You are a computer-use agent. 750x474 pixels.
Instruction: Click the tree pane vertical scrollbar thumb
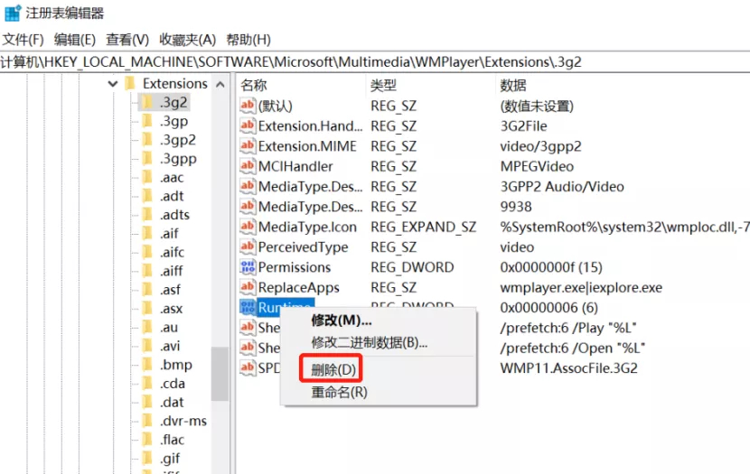[x=220, y=374]
